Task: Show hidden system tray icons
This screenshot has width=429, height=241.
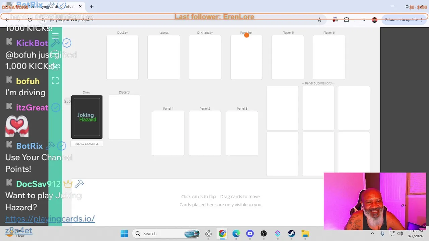Action: click(372, 234)
